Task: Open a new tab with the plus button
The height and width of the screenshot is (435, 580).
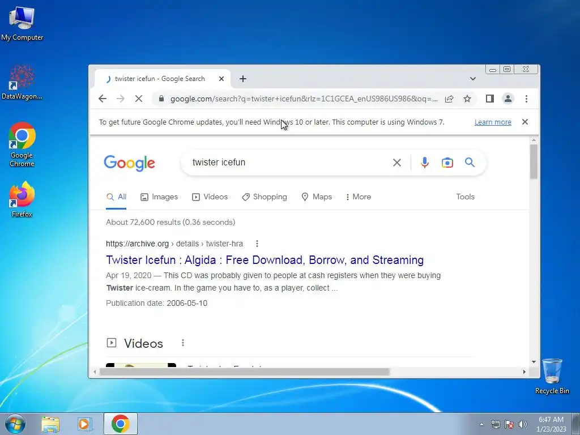Action: point(242,79)
